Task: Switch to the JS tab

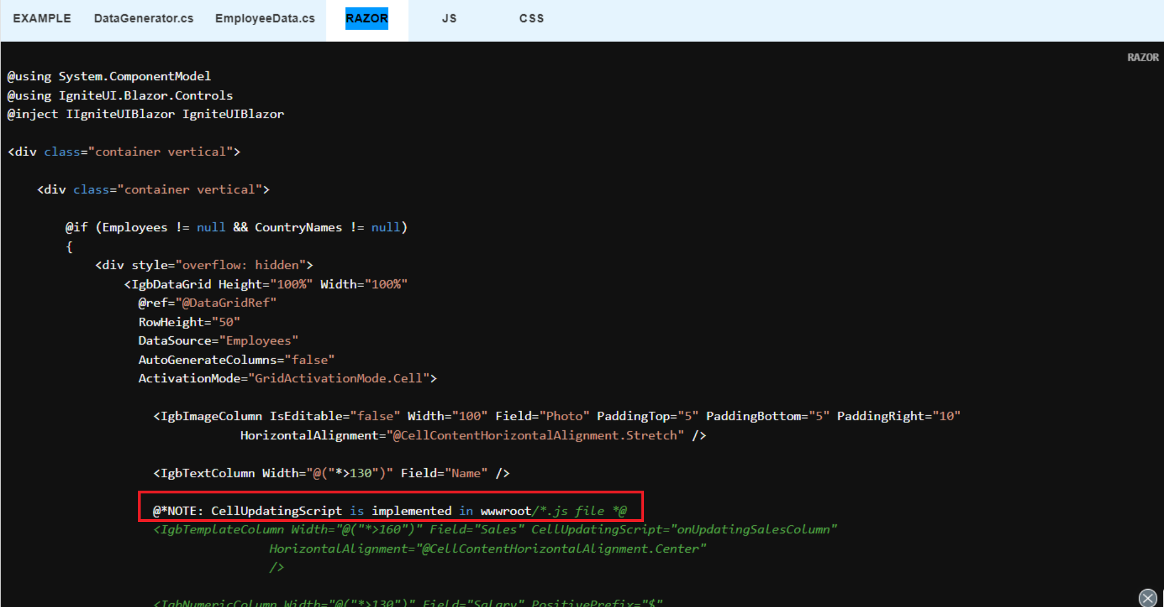Action: pos(449,18)
